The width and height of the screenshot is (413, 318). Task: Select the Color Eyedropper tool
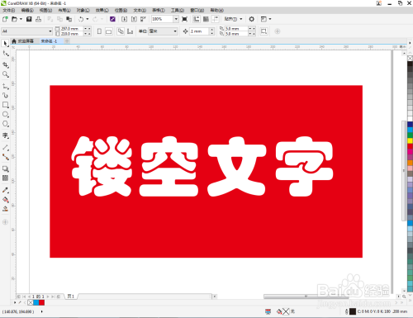click(5, 190)
